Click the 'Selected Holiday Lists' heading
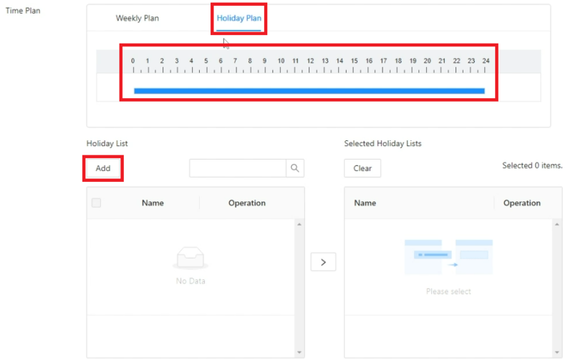This screenshot has height=363, width=573. click(x=382, y=143)
